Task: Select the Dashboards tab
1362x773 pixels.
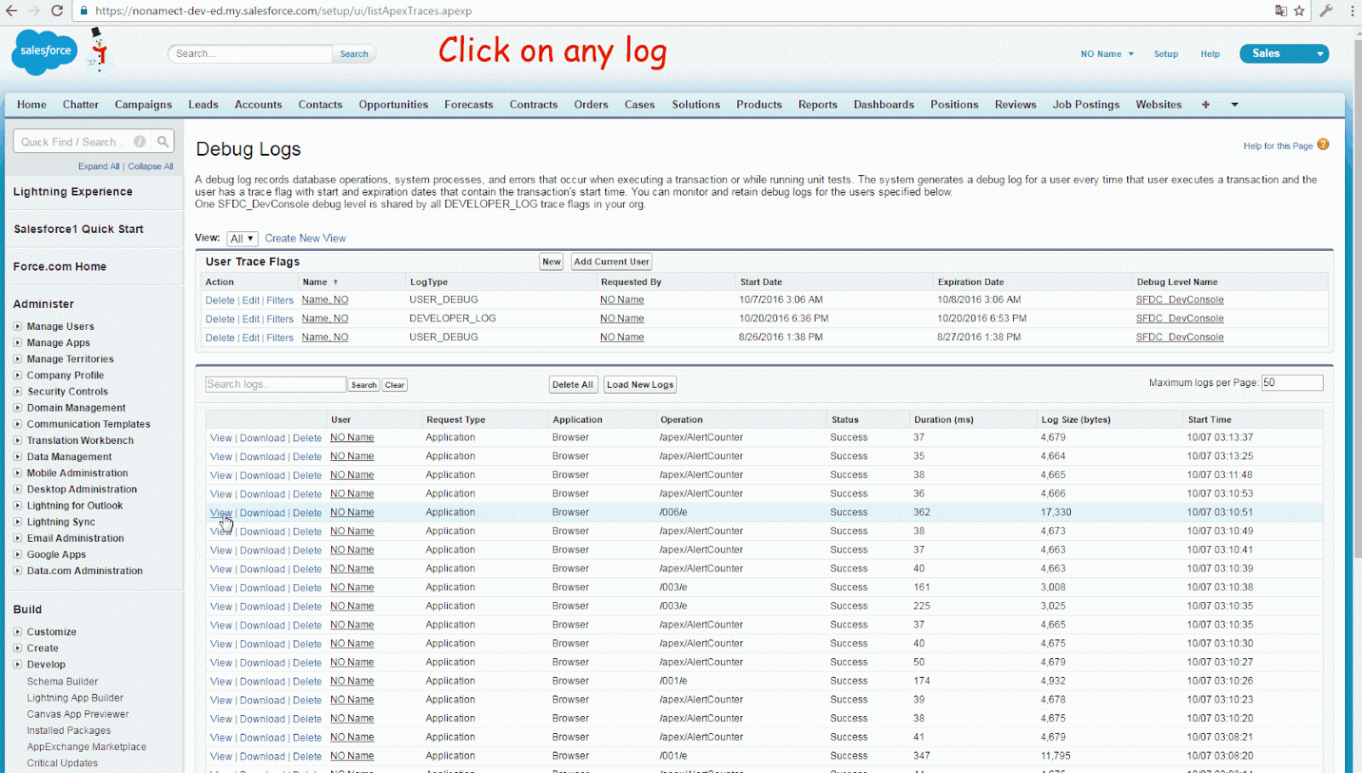Action: click(x=884, y=105)
